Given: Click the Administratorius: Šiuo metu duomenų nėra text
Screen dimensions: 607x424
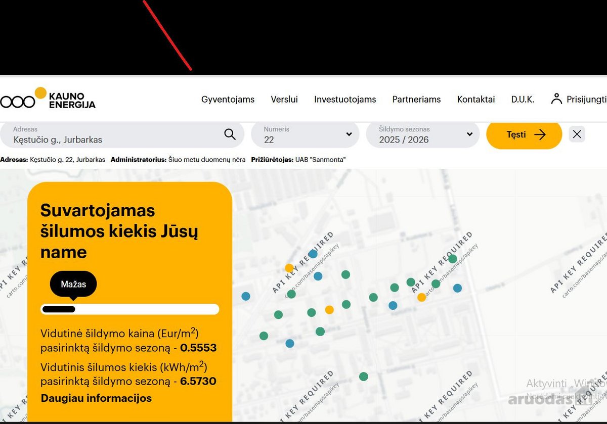Looking at the screenshot, I should 178,160.
